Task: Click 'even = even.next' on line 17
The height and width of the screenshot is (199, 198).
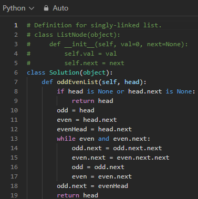Action: pyautogui.click(x=102, y=176)
